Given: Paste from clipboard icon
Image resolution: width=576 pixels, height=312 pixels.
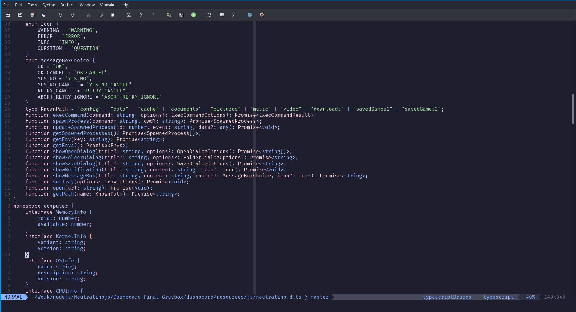Looking at the screenshot, I should [113, 15].
